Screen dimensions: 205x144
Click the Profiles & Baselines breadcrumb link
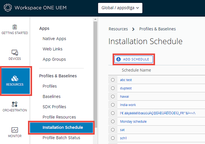pos(157,29)
